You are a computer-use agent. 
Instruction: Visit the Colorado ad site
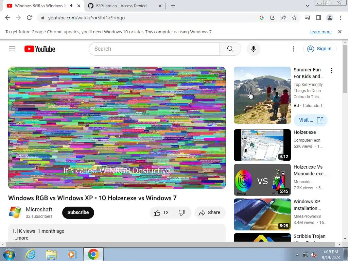311,120
